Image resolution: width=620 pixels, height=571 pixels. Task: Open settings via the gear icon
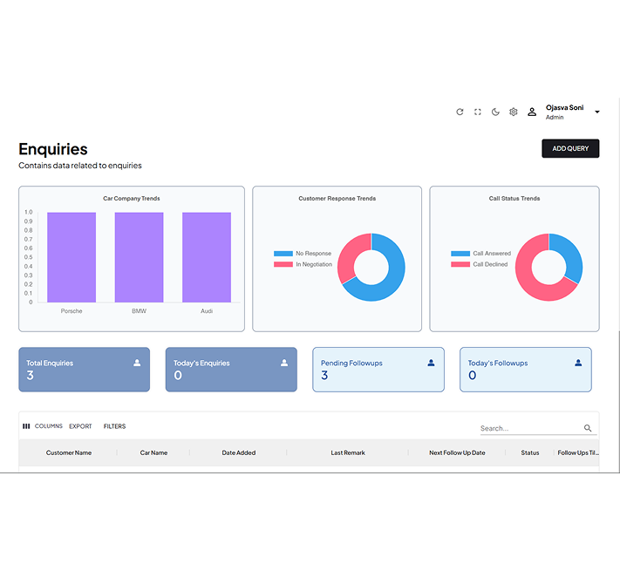[514, 112]
